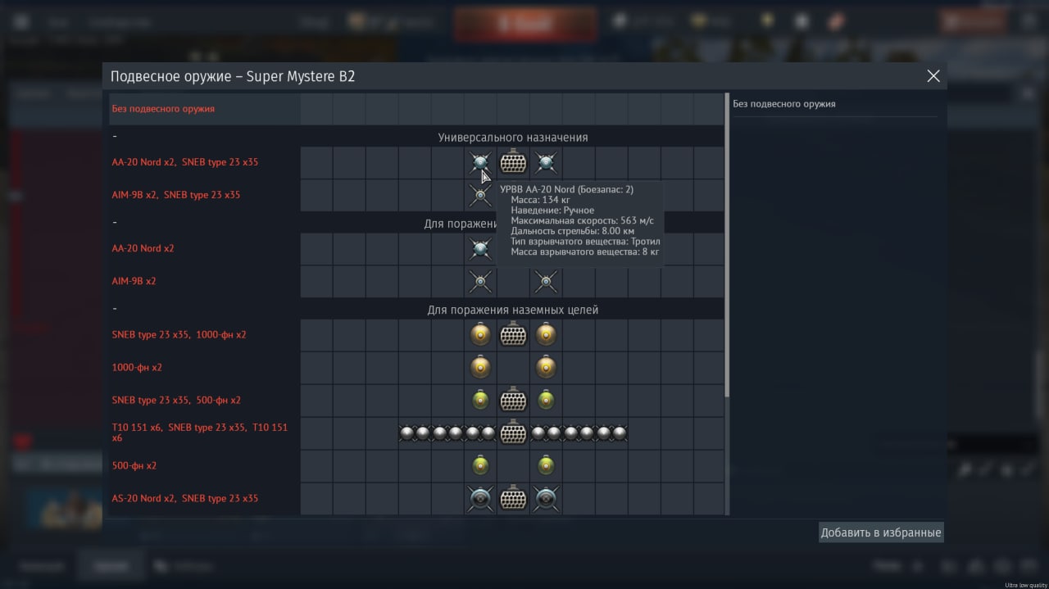Click the central rocket pod in the T10 151 row

pyautogui.click(x=513, y=433)
